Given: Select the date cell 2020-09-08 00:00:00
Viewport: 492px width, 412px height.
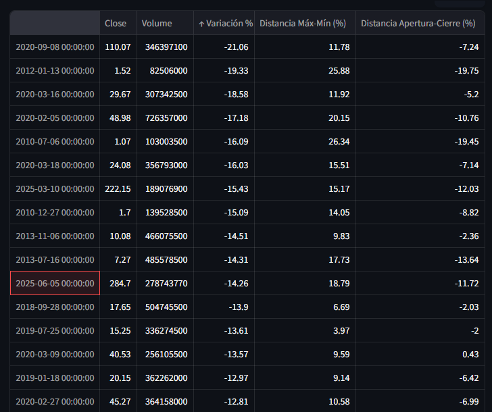Looking at the screenshot, I should click(x=55, y=47).
